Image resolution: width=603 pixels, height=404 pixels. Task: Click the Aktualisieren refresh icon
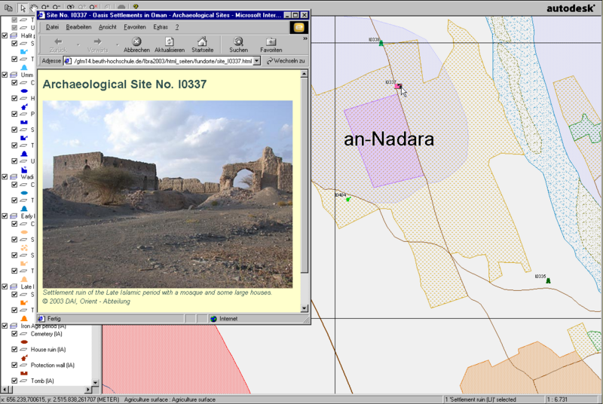(x=170, y=42)
